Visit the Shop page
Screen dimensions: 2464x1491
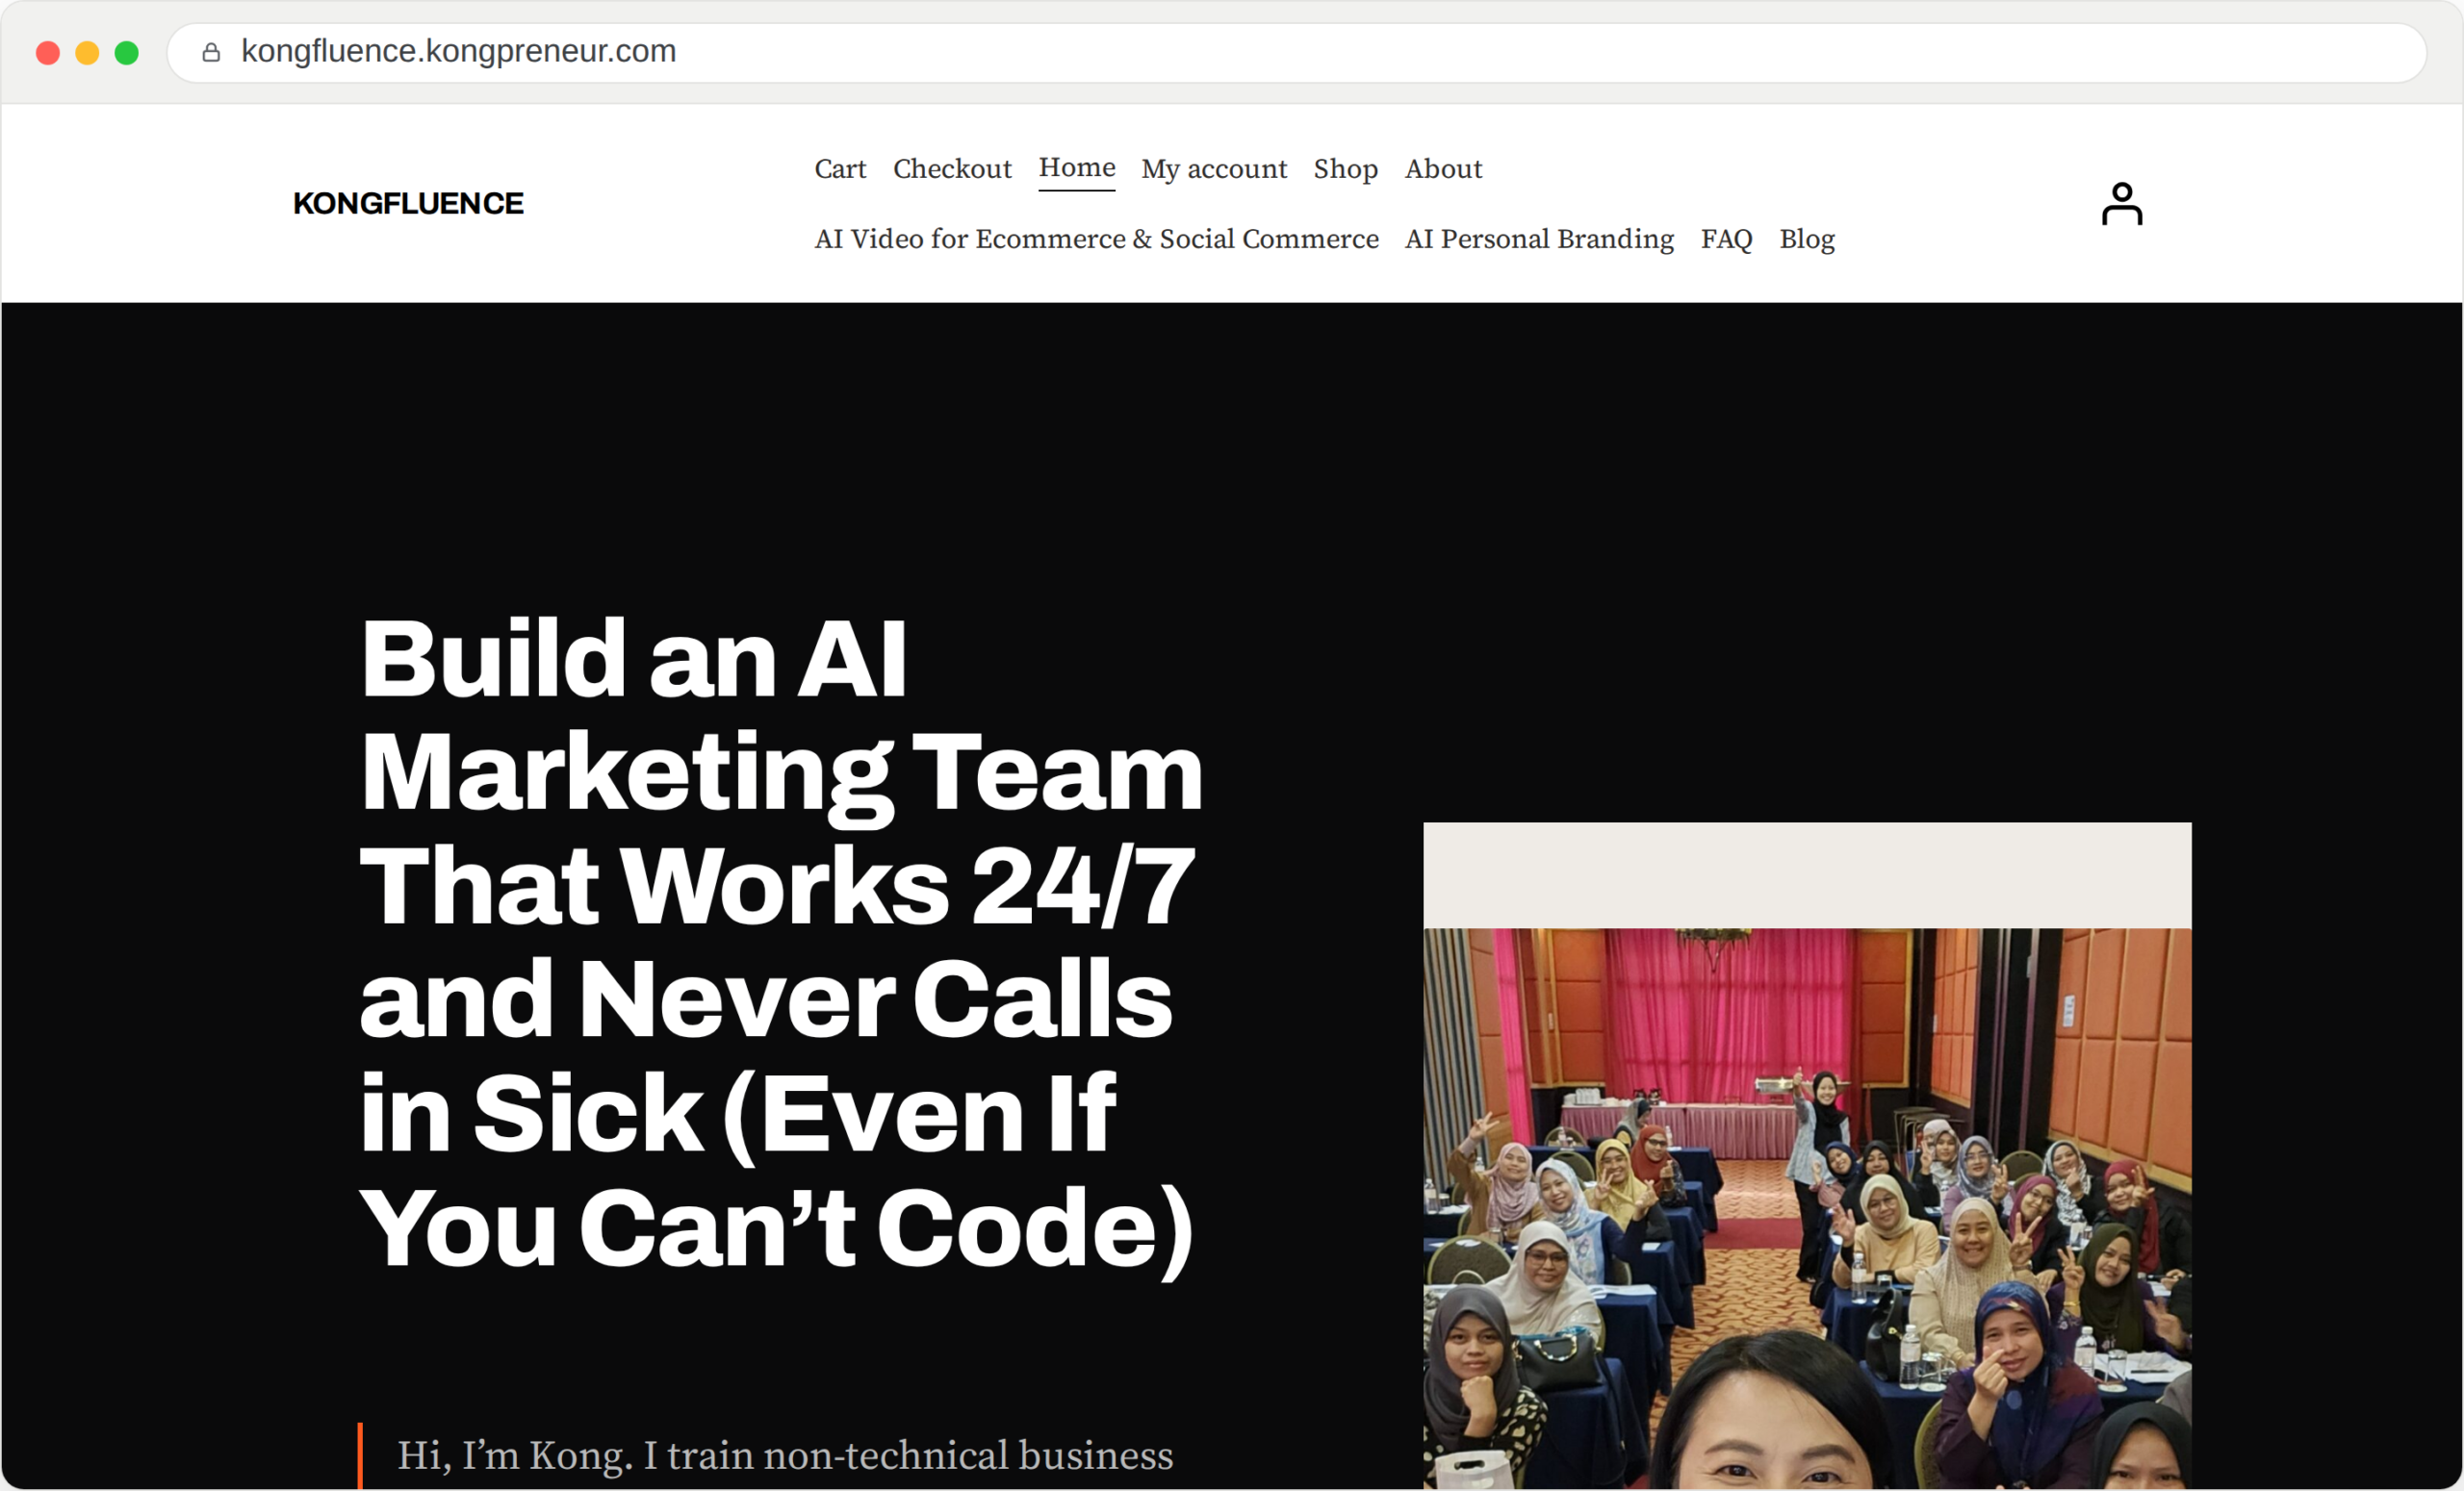(x=1345, y=170)
